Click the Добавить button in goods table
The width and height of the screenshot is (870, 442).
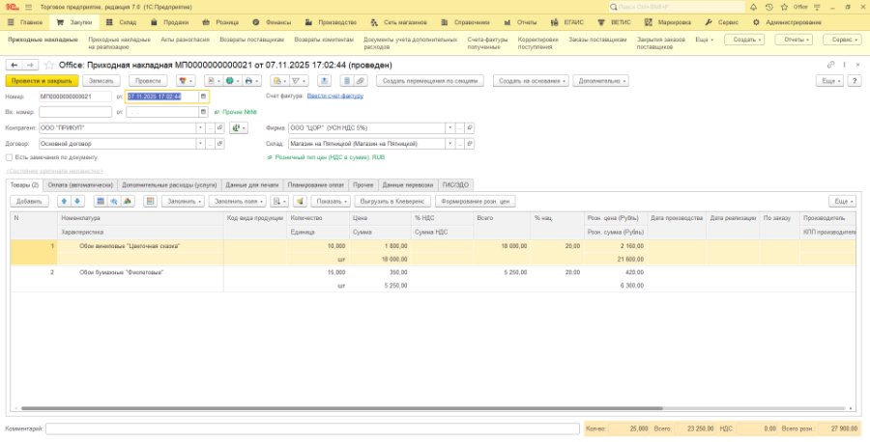tap(29, 202)
